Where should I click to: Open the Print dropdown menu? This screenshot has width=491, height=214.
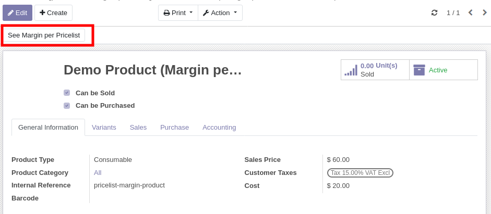(x=178, y=12)
